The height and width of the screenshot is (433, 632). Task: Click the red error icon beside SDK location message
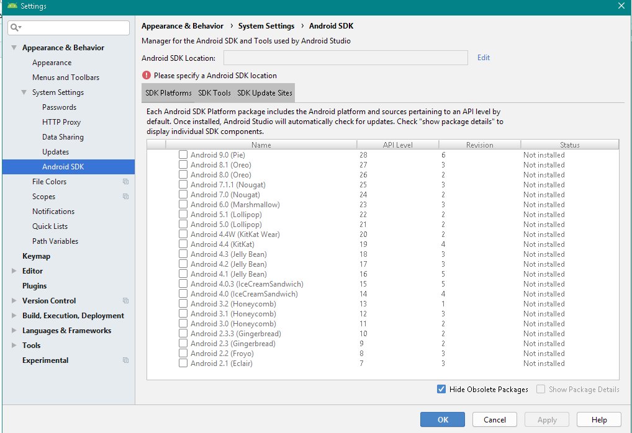point(147,75)
